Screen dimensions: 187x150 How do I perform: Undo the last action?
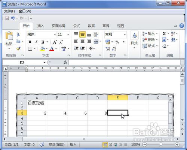(13, 18)
